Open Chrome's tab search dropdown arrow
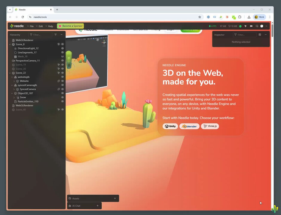Viewport: 281px width, 215px height. (10, 10)
